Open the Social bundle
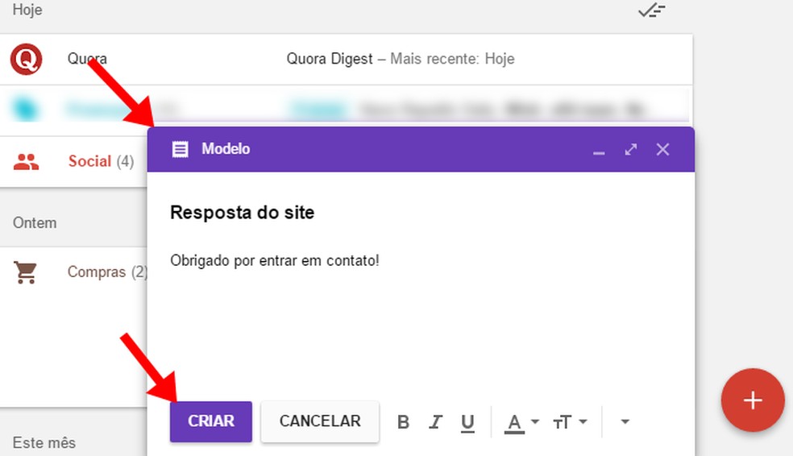This screenshot has height=456, width=793. pyautogui.click(x=89, y=161)
